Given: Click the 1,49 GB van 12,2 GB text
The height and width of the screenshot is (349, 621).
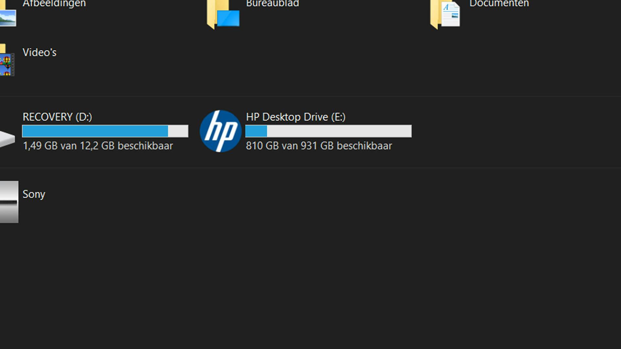Looking at the screenshot, I should click(98, 146).
